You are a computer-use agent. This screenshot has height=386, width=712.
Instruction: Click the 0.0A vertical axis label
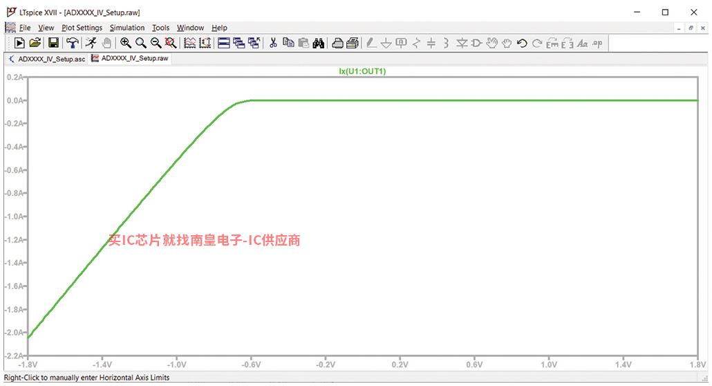coord(15,100)
